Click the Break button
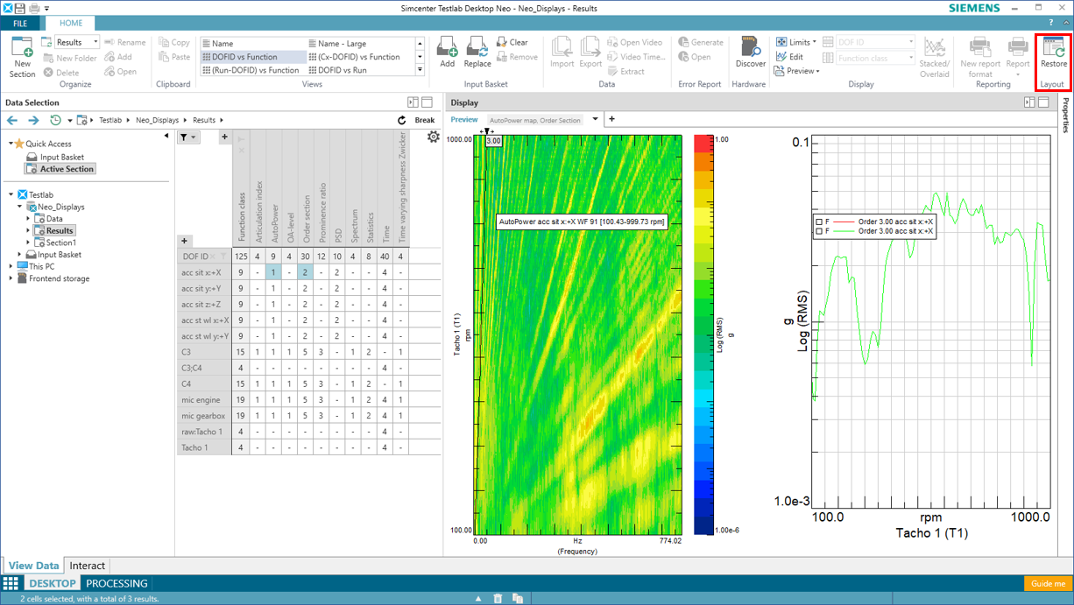 (x=424, y=120)
